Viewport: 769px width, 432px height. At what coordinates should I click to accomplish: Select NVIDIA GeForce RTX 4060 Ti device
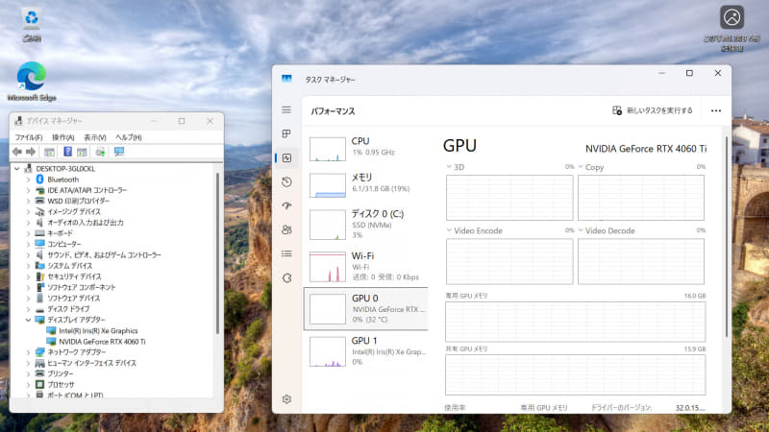[x=102, y=342]
